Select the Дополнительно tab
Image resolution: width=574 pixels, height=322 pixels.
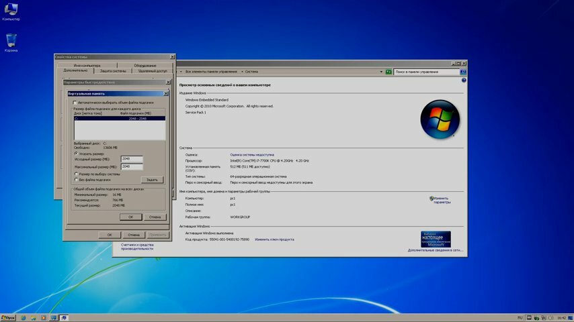pos(75,70)
